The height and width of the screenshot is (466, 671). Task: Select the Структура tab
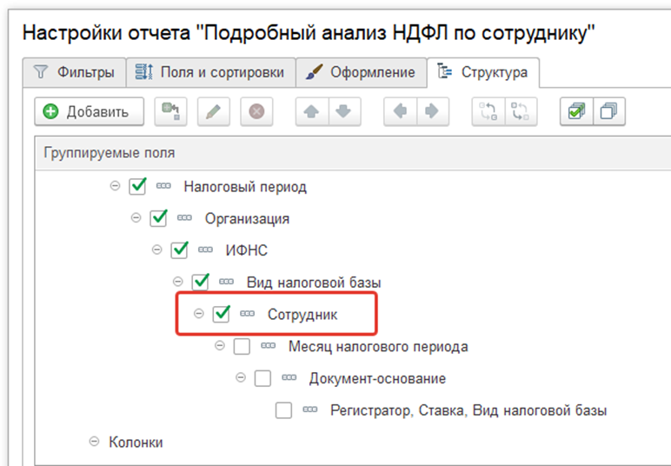483,72
